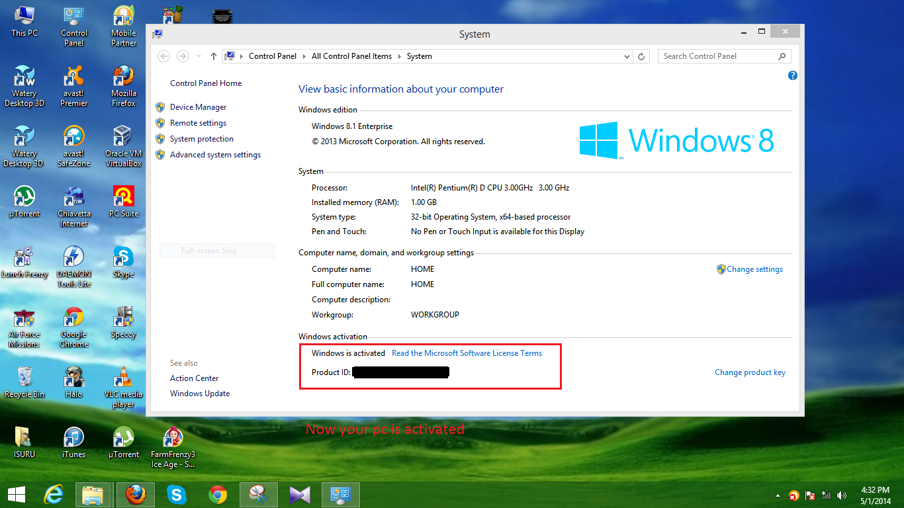The image size is (904, 508).
Task: Open Skype from the taskbar
Action: (176, 494)
